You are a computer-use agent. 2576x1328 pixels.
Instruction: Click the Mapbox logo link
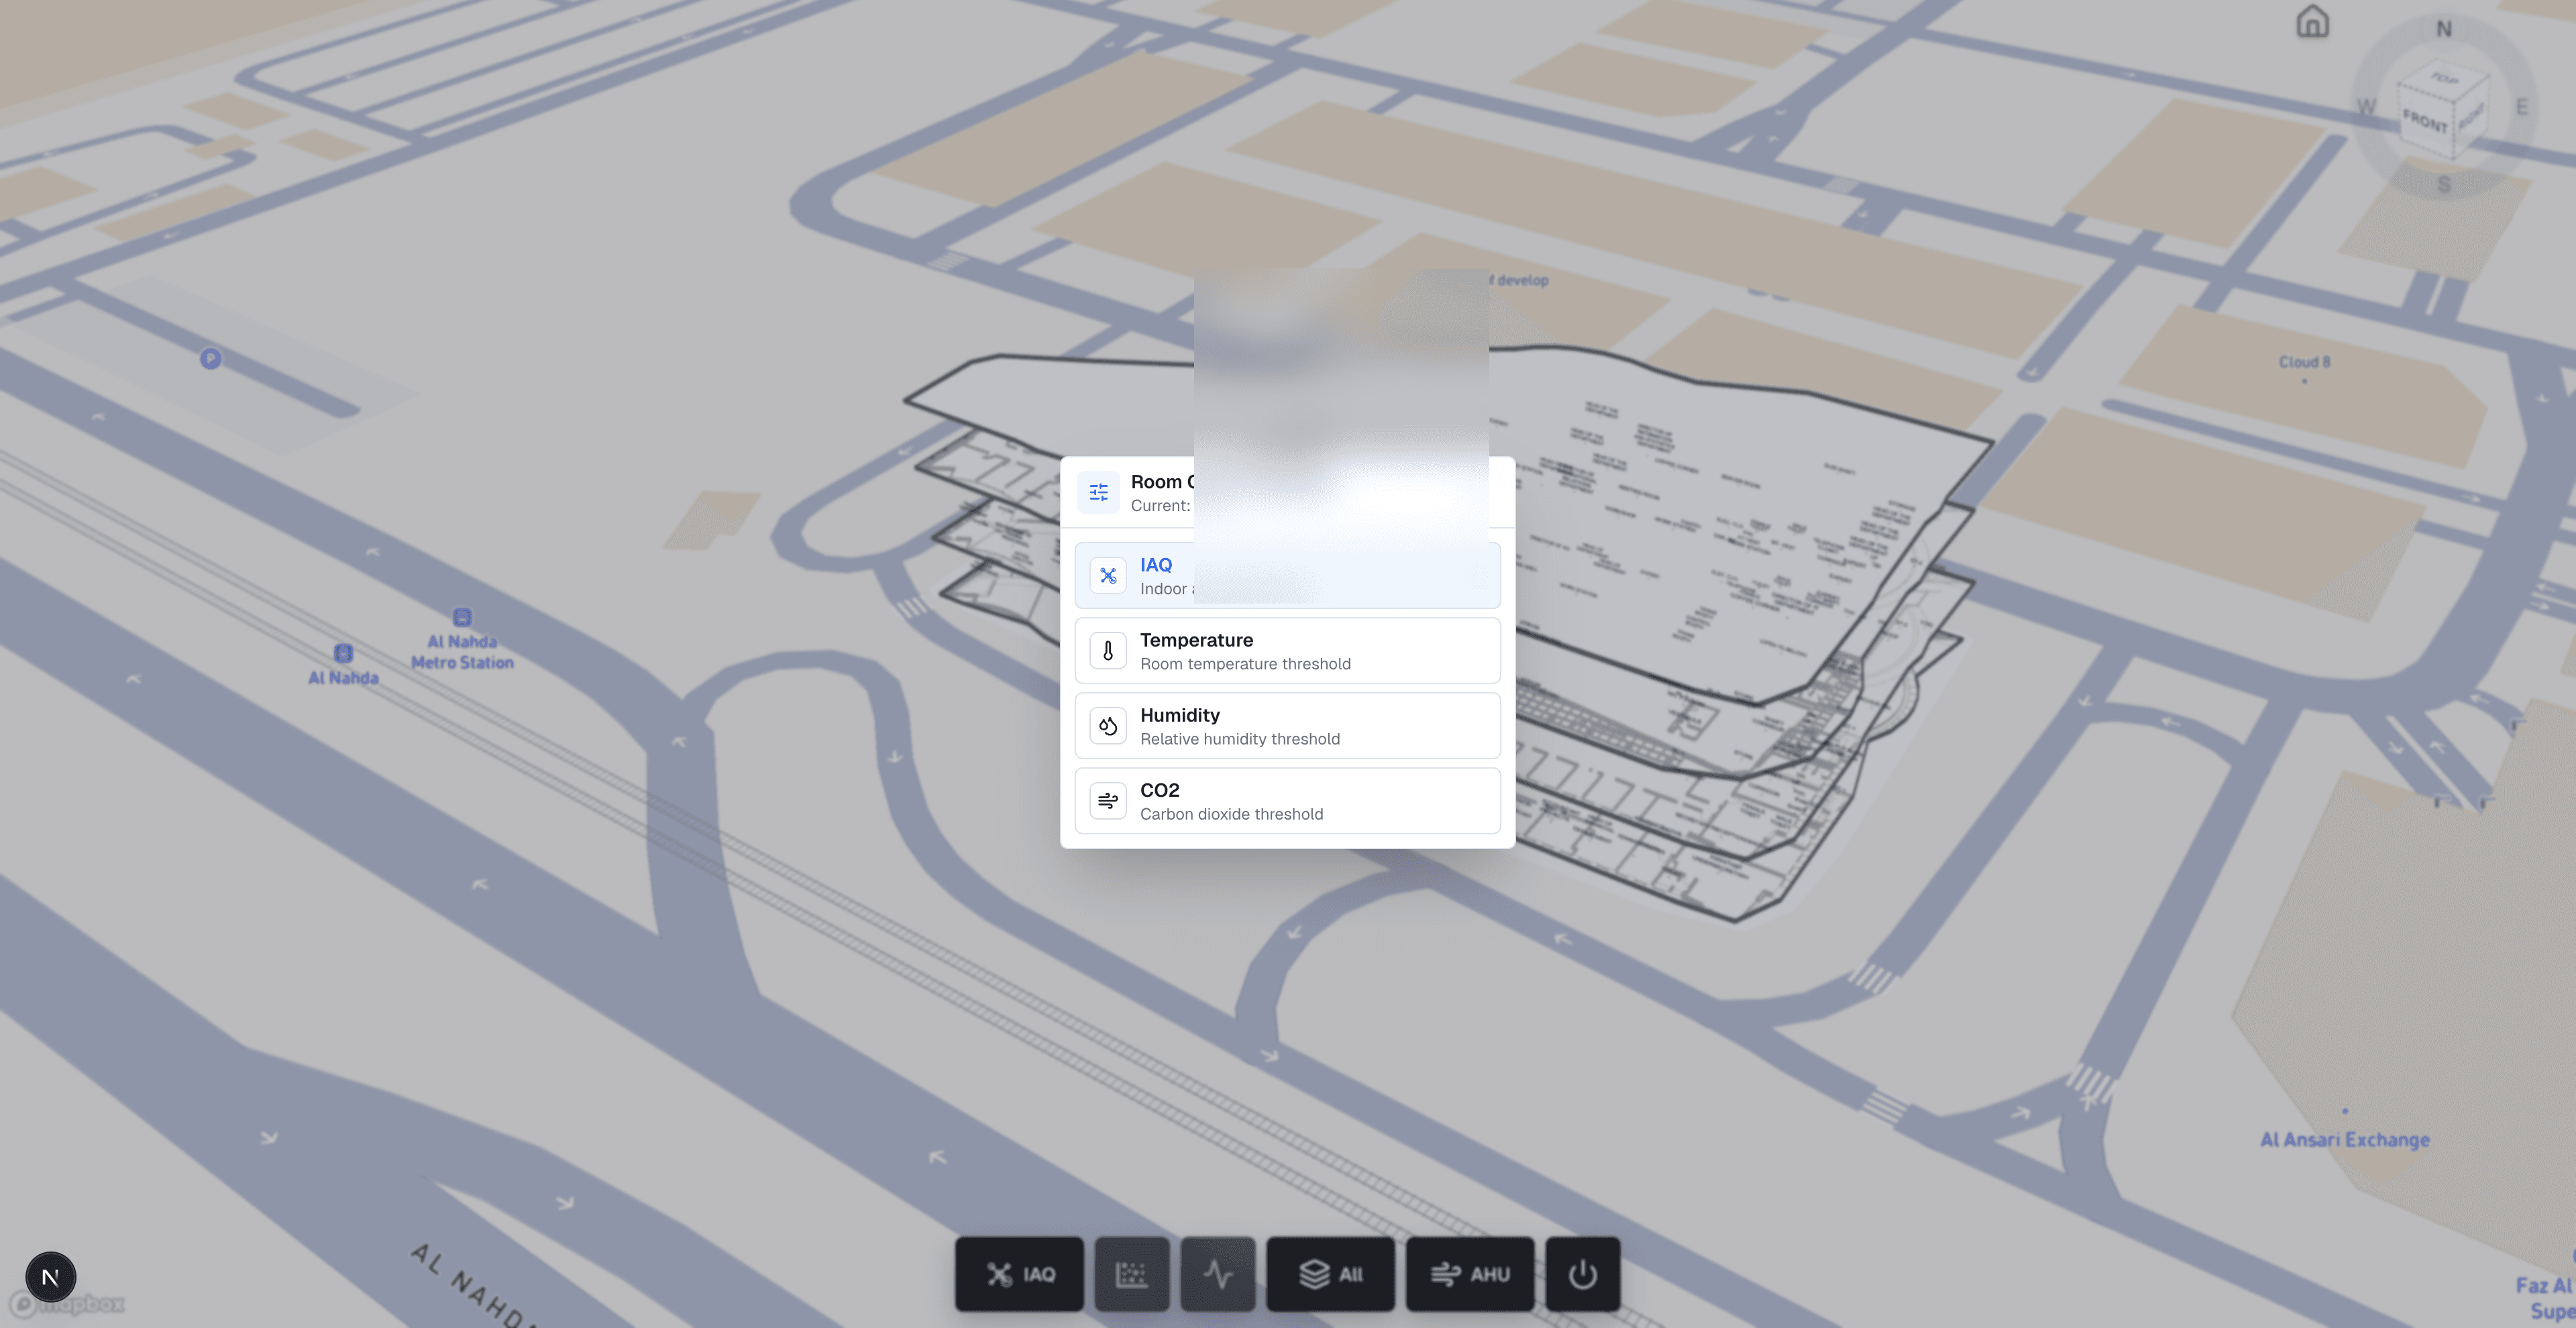(x=68, y=1304)
